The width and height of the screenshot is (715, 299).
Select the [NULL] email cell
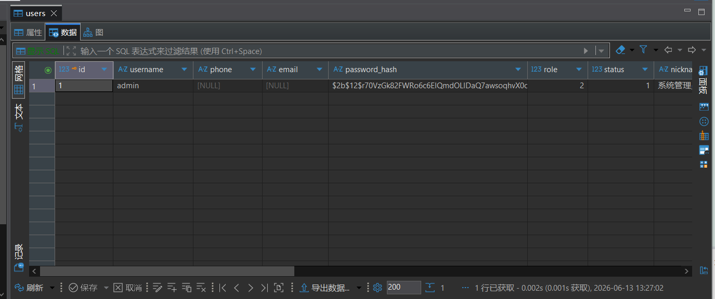point(295,86)
